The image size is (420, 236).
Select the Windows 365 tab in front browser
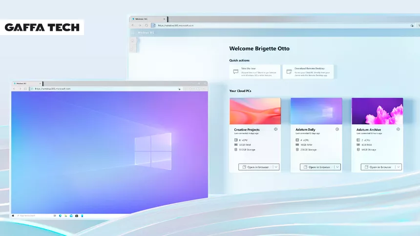[26, 83]
